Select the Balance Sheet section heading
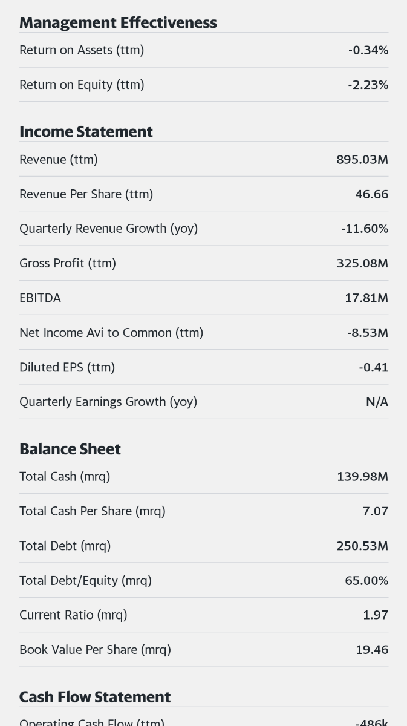The image size is (407, 726). [x=70, y=449]
